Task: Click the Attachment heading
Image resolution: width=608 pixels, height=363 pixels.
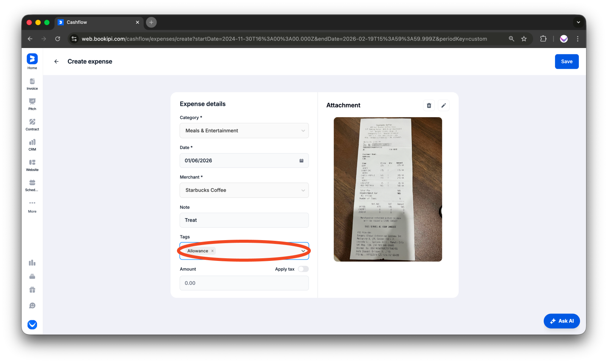Action: (343, 105)
